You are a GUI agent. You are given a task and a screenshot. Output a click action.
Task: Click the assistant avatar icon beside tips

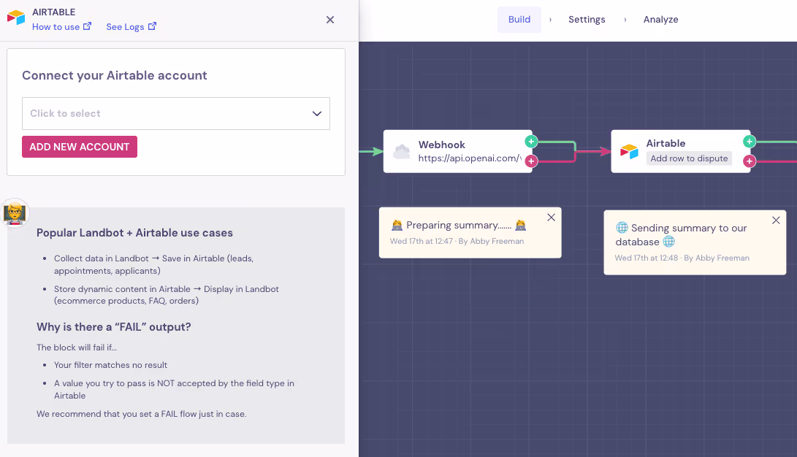click(15, 212)
